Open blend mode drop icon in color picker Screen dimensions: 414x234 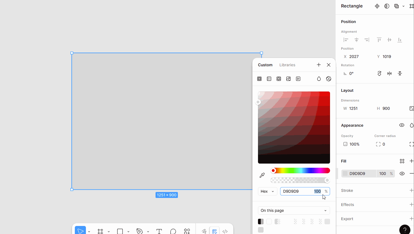point(319,79)
